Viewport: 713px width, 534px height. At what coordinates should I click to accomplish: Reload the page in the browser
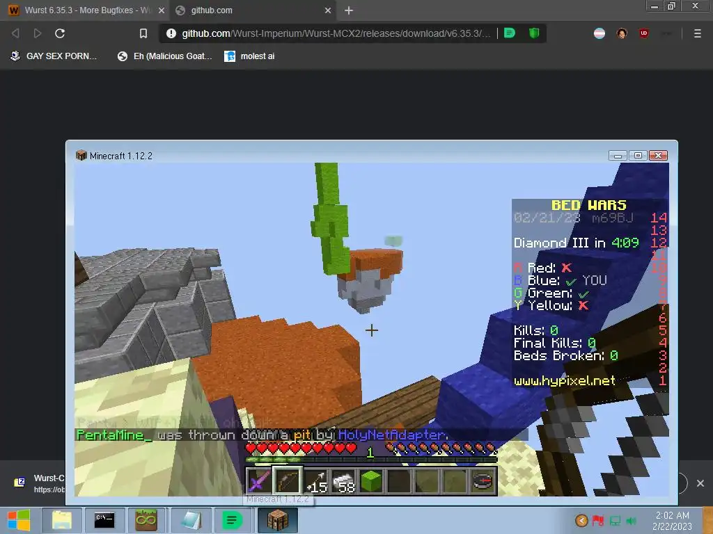(60, 33)
